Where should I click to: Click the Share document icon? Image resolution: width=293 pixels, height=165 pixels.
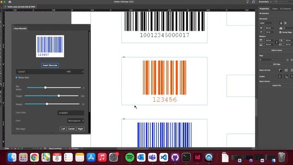(253, 2)
